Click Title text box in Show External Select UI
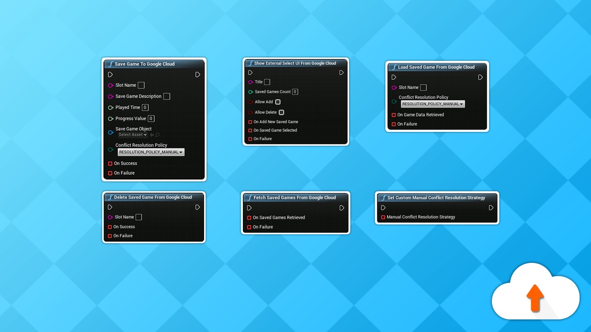Viewport: 591px width, 332px height. point(267,82)
